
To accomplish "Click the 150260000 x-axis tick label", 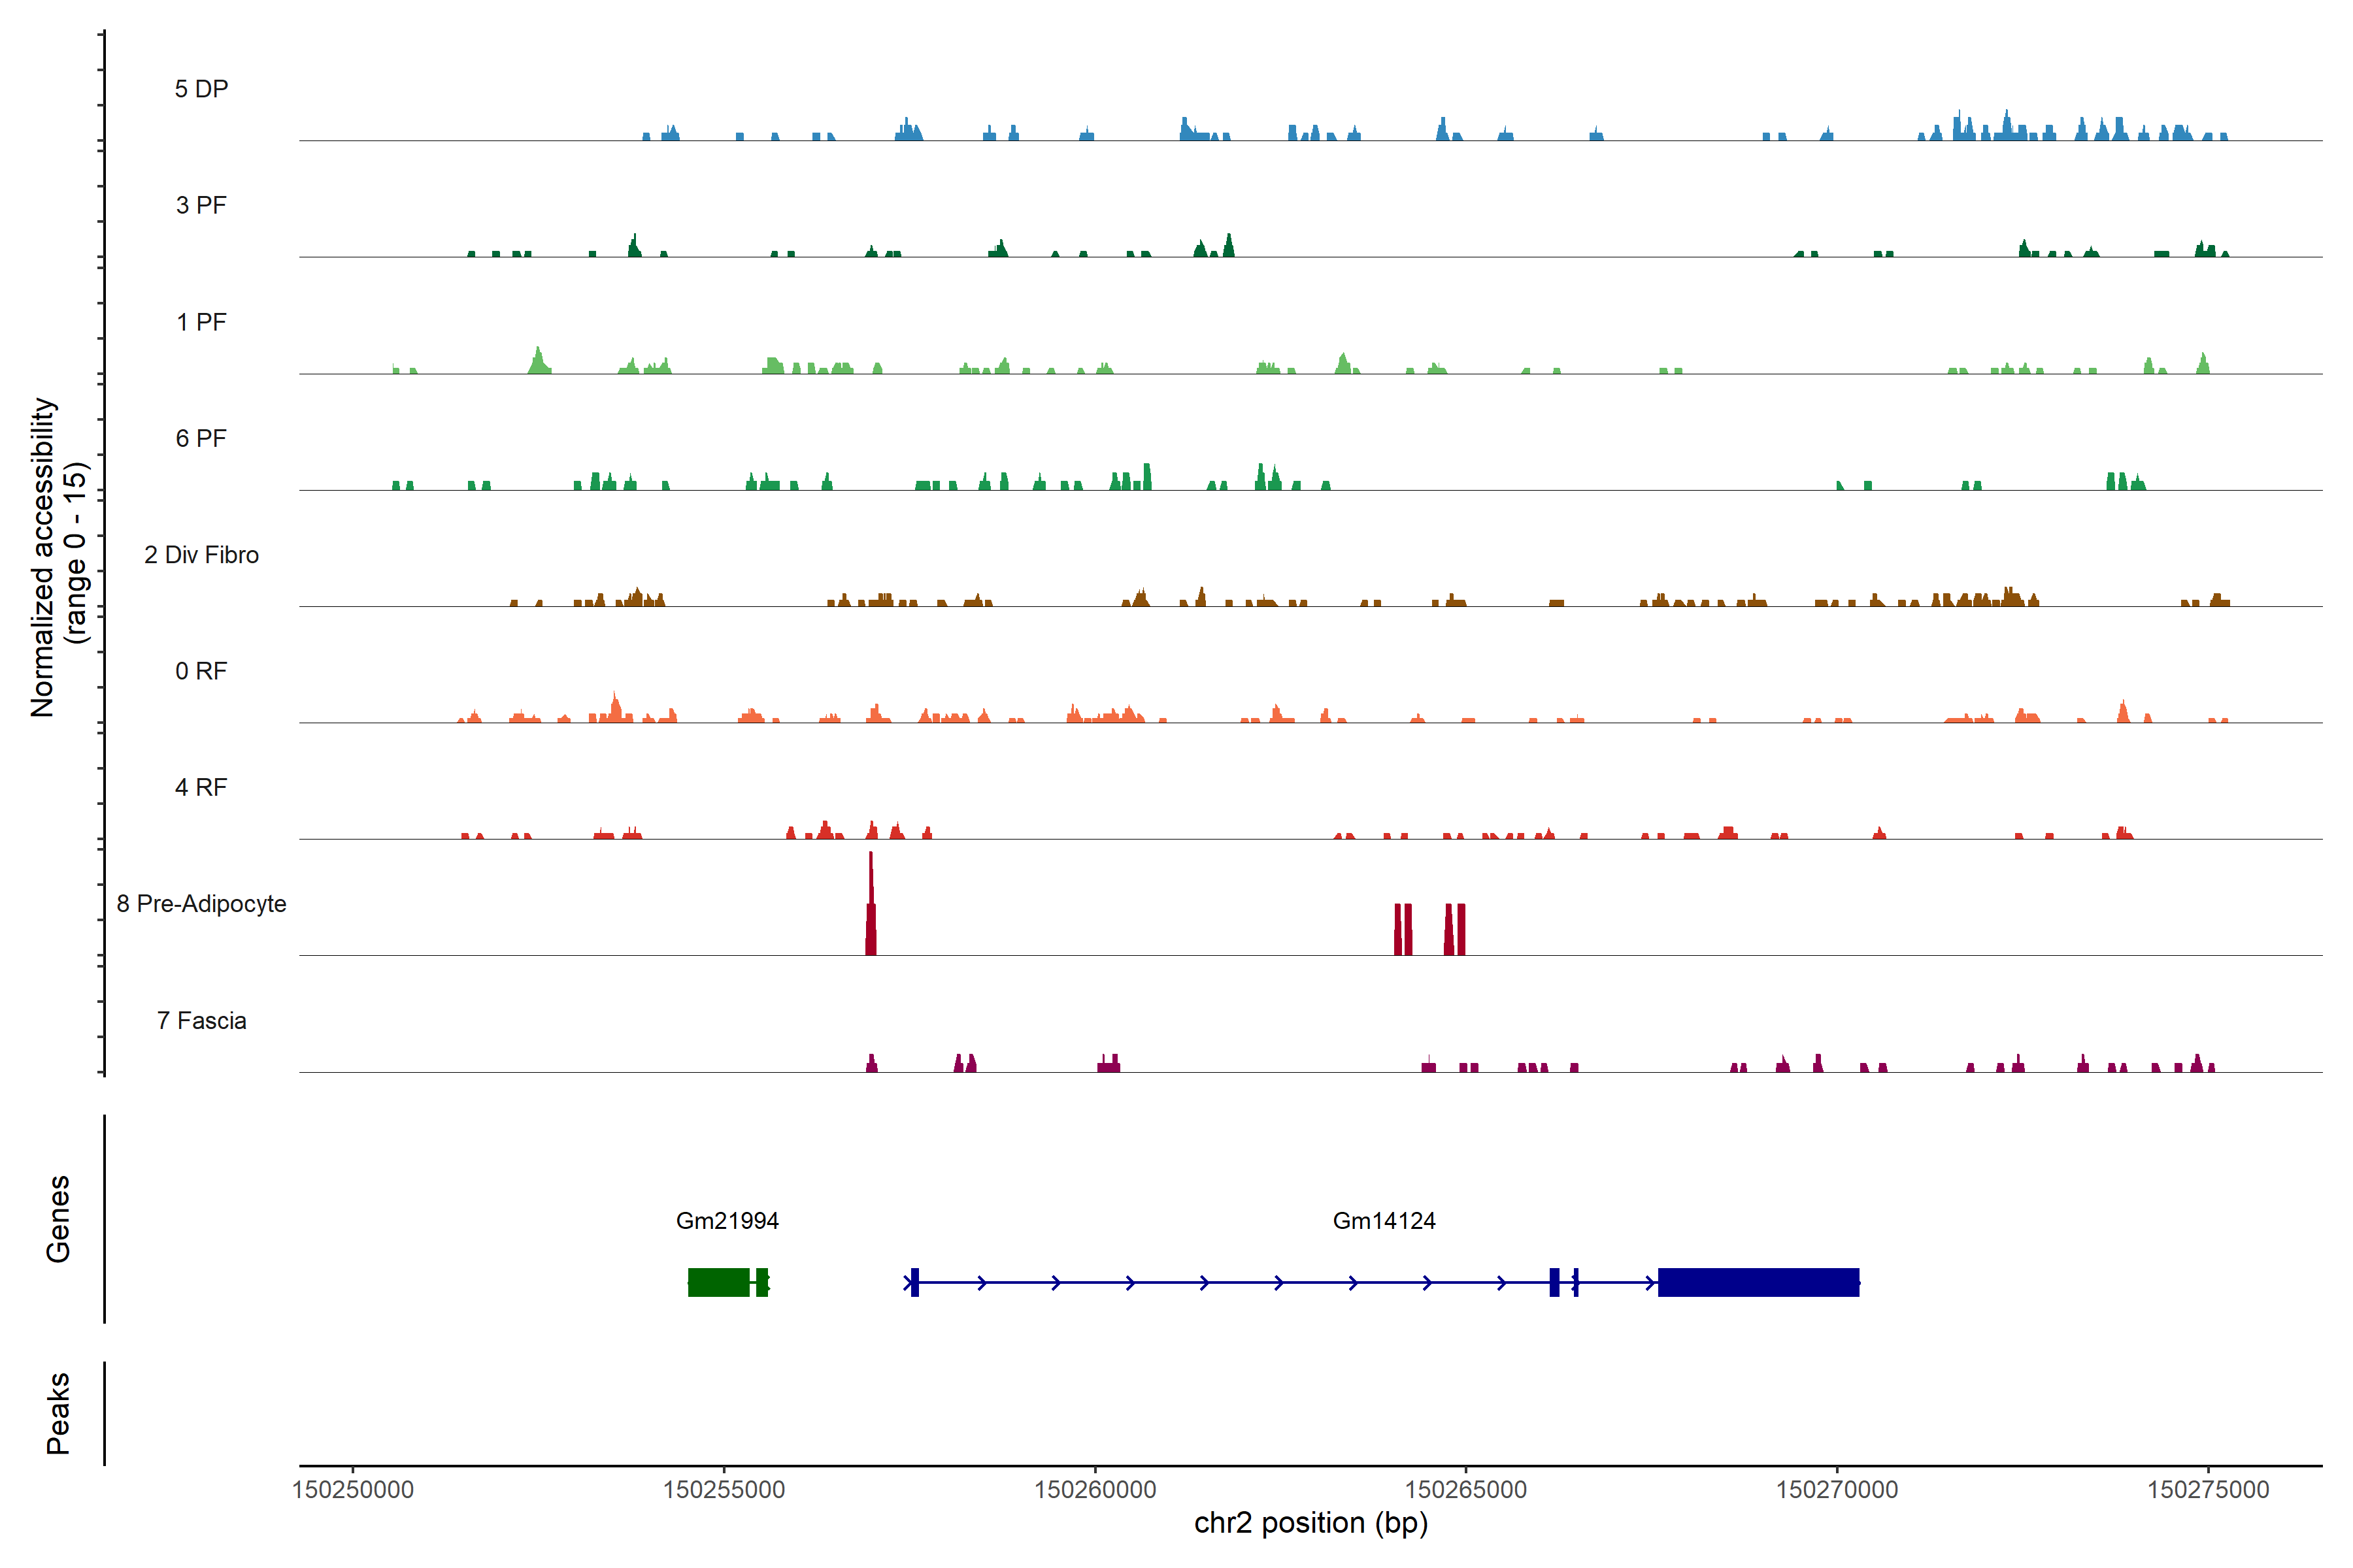I will click(1094, 1490).
